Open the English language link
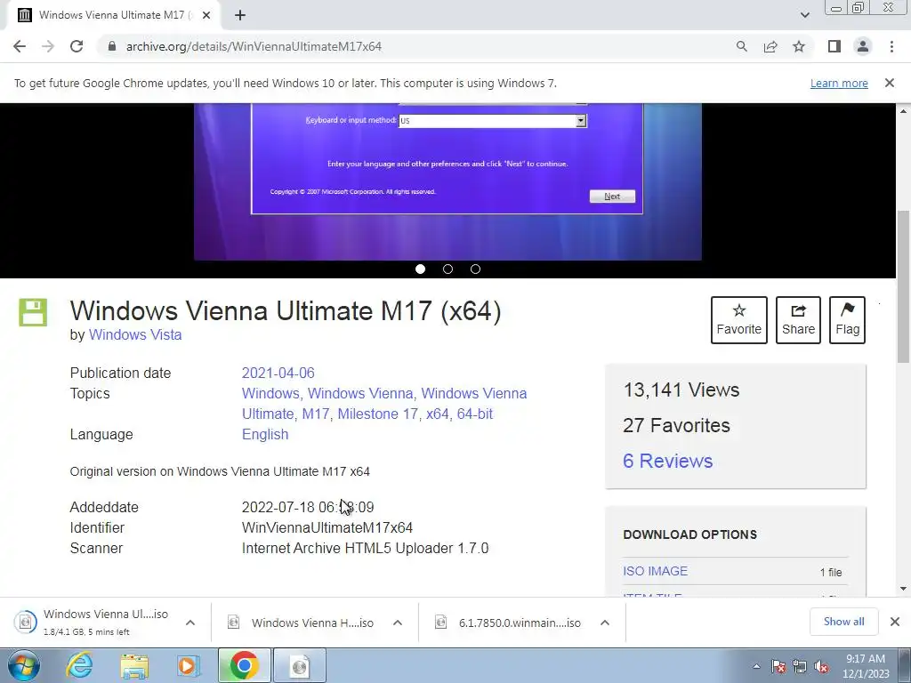Viewport: 911px width, 683px height. tap(265, 434)
